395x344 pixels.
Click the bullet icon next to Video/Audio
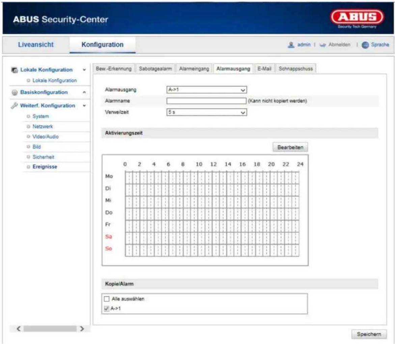[28, 136]
